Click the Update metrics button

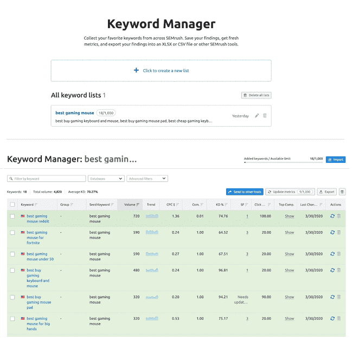click(290, 192)
